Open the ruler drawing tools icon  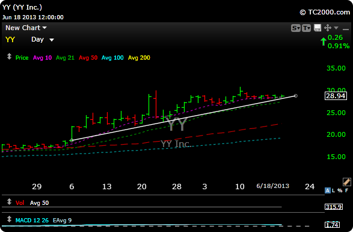(347, 182)
